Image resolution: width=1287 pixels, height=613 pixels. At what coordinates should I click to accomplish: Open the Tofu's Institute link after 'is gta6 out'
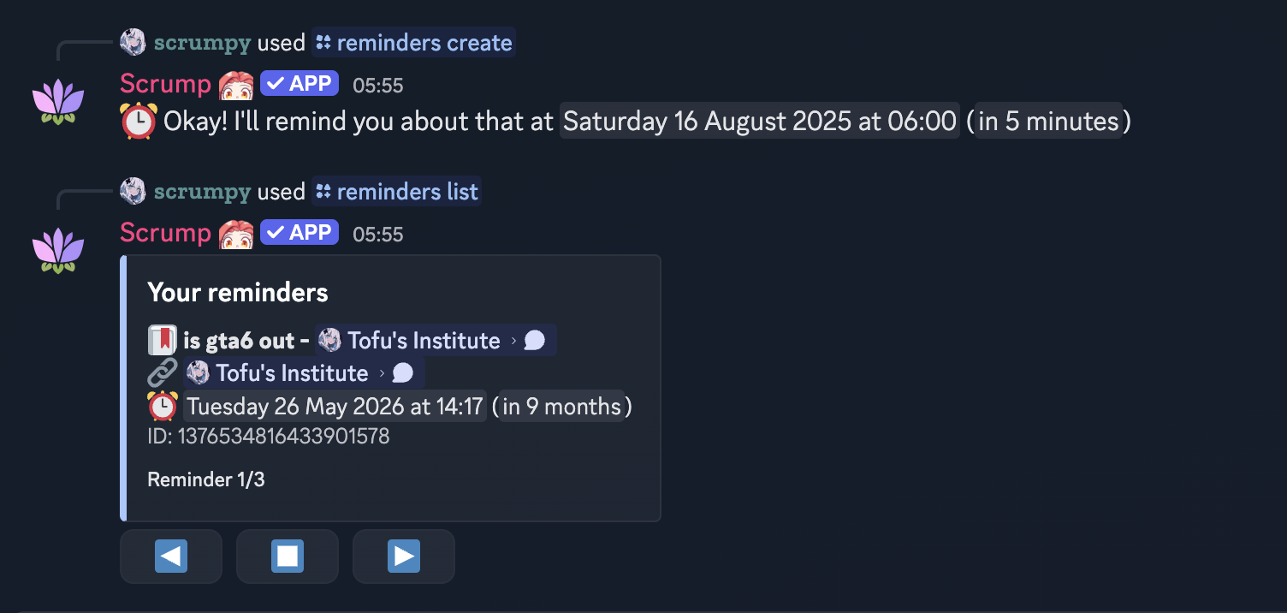(x=436, y=341)
